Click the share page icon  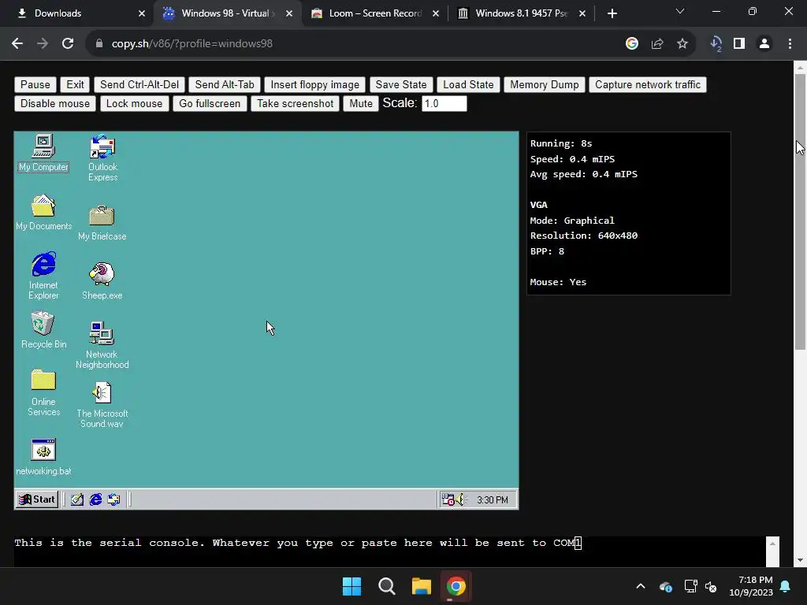point(657,44)
